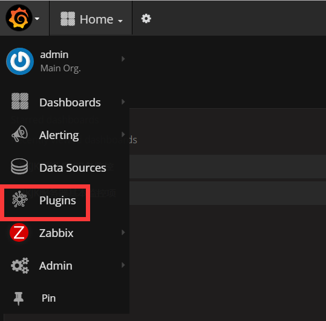
Task: Click the Pin pushpin icon
Action: click(19, 299)
